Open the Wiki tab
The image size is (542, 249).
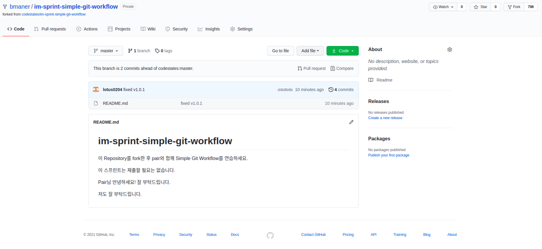pos(148,29)
